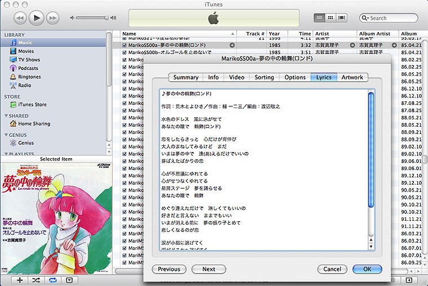Viewport: 428px width, 286px height.
Task: Collapse the SHARED section
Action: [x=6, y=116]
